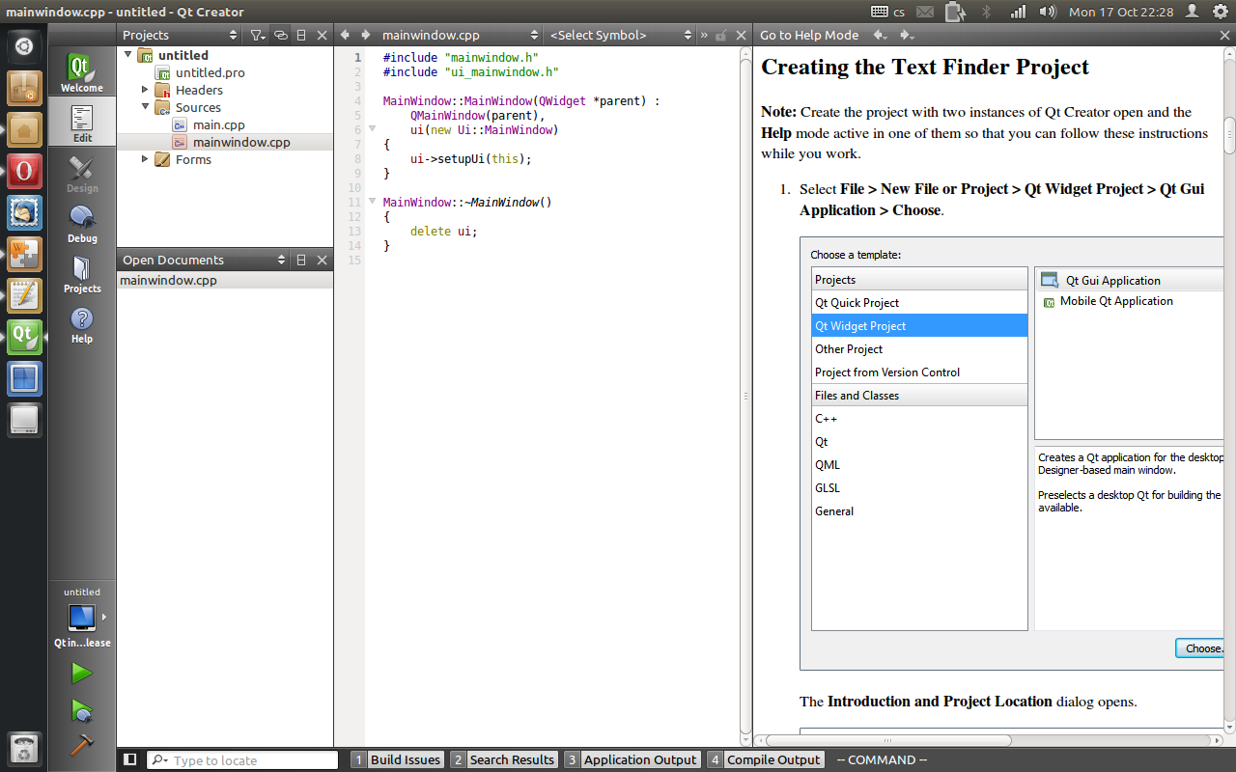1236x772 pixels.
Task: Open the Projects view selector dropdown
Action: (x=180, y=35)
